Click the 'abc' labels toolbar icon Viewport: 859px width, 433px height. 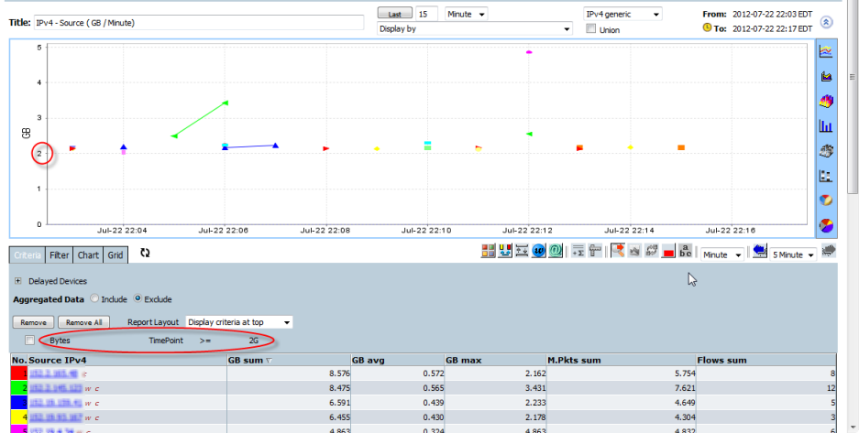pyautogui.click(x=686, y=251)
